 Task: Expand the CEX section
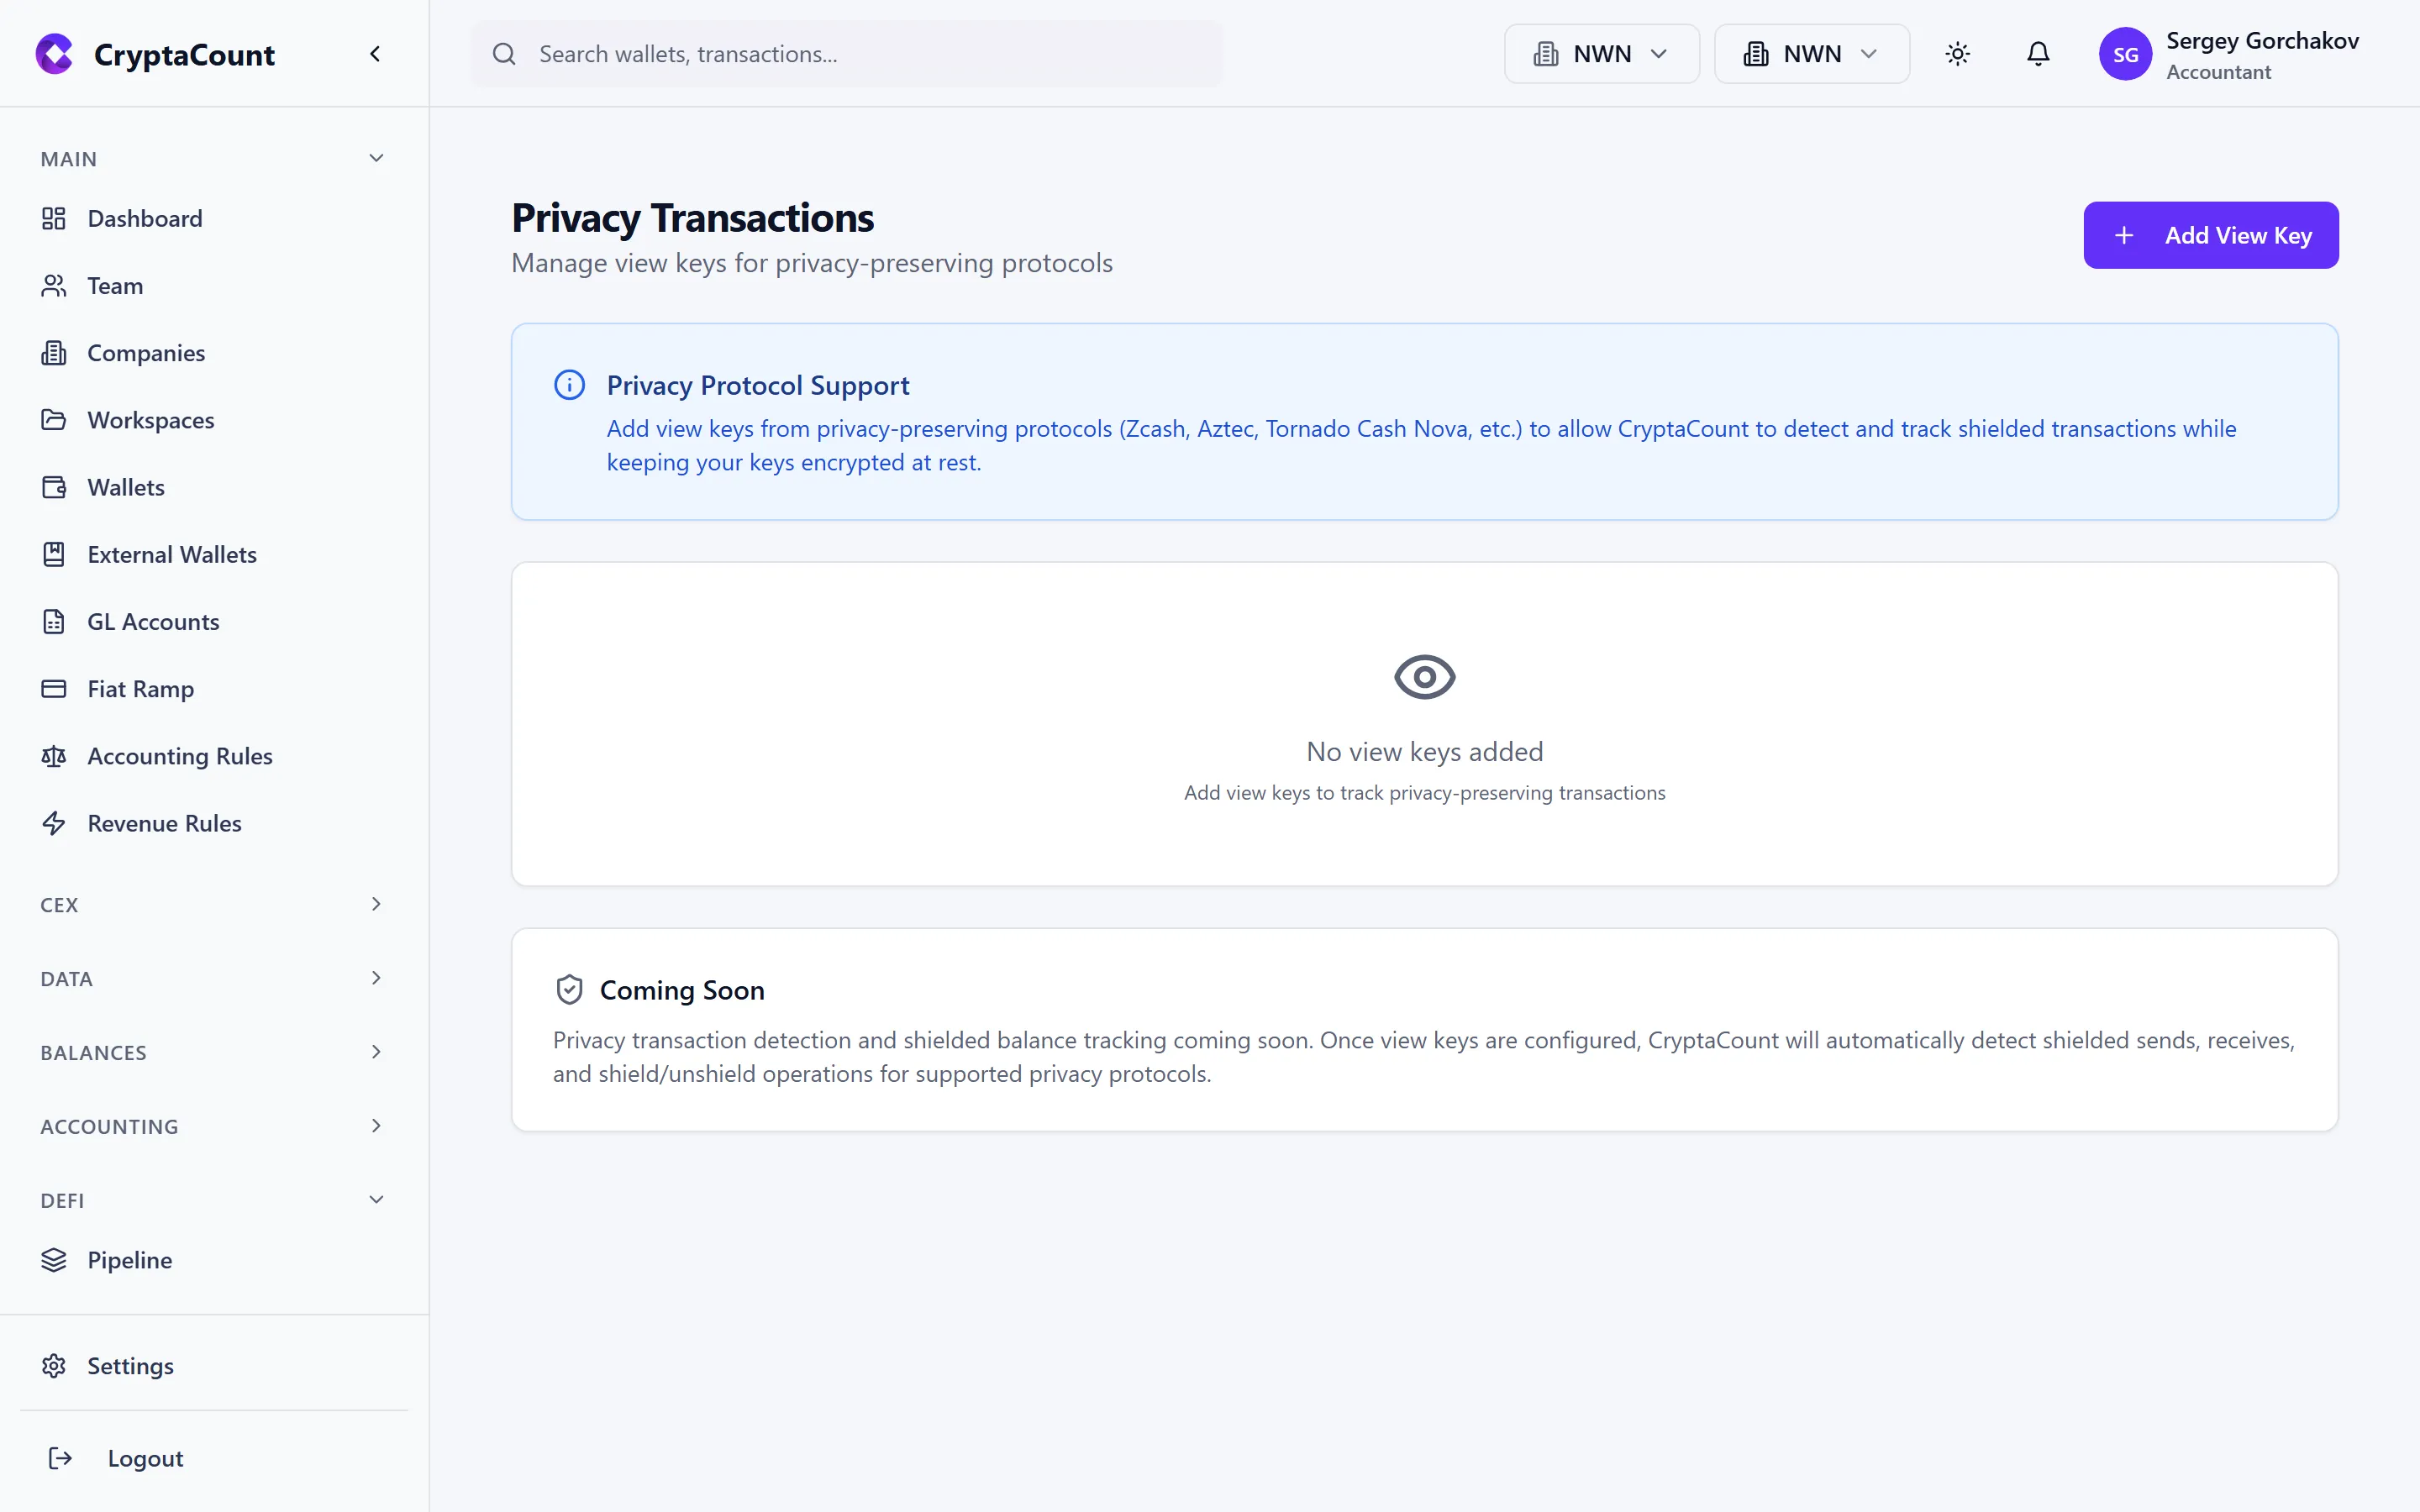click(x=211, y=903)
